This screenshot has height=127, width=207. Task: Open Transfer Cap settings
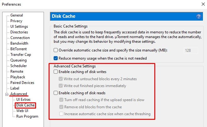[21, 55]
